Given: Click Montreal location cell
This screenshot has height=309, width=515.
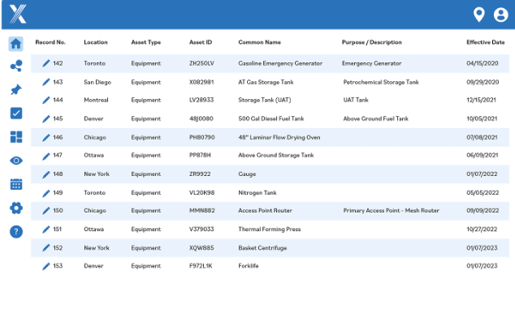Looking at the screenshot, I should 96,100.
